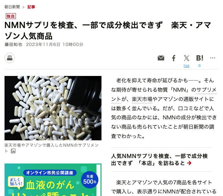Enlarge the NMN capsules photo
The image size is (223, 196).
pos(53,108)
